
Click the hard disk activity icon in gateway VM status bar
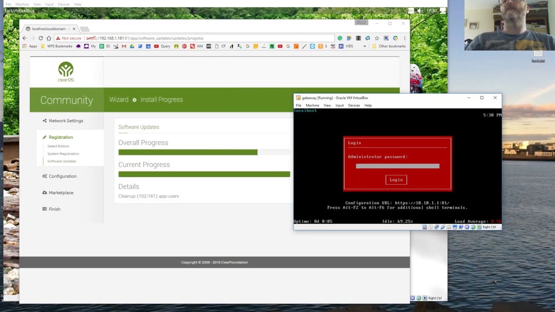tap(424, 227)
